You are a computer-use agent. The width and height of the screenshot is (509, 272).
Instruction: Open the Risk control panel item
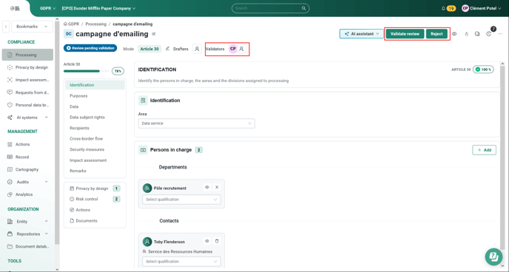click(95, 199)
